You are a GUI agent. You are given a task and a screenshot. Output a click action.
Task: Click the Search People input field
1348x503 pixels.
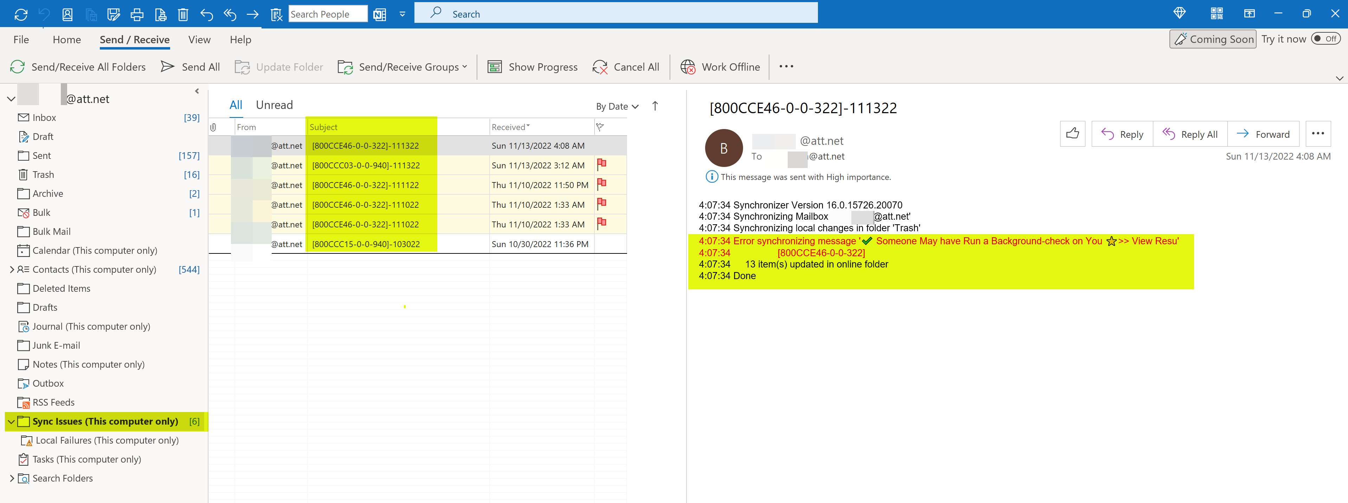pos(328,14)
